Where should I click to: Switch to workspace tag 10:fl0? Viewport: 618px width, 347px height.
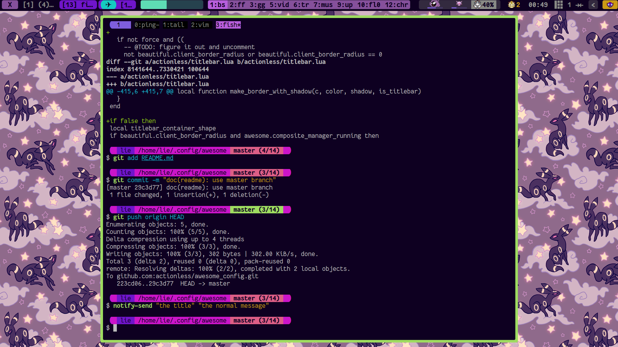[x=369, y=4]
